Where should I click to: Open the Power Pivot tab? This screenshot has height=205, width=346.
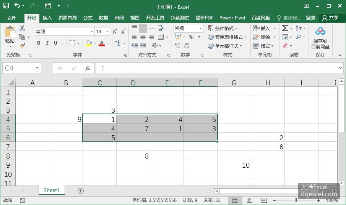tap(232, 18)
